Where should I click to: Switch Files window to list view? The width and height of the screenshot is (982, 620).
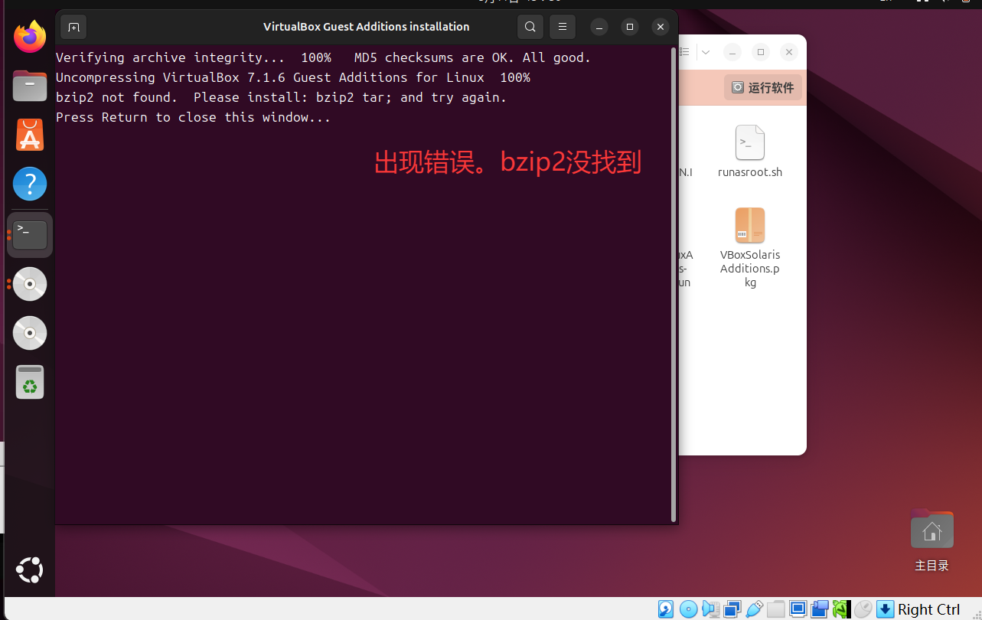(685, 52)
